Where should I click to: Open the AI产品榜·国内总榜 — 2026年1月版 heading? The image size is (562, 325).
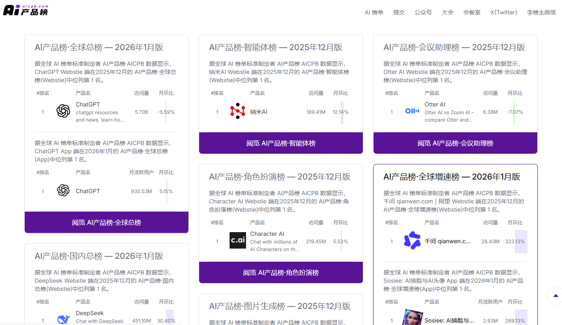pyautogui.click(x=99, y=256)
